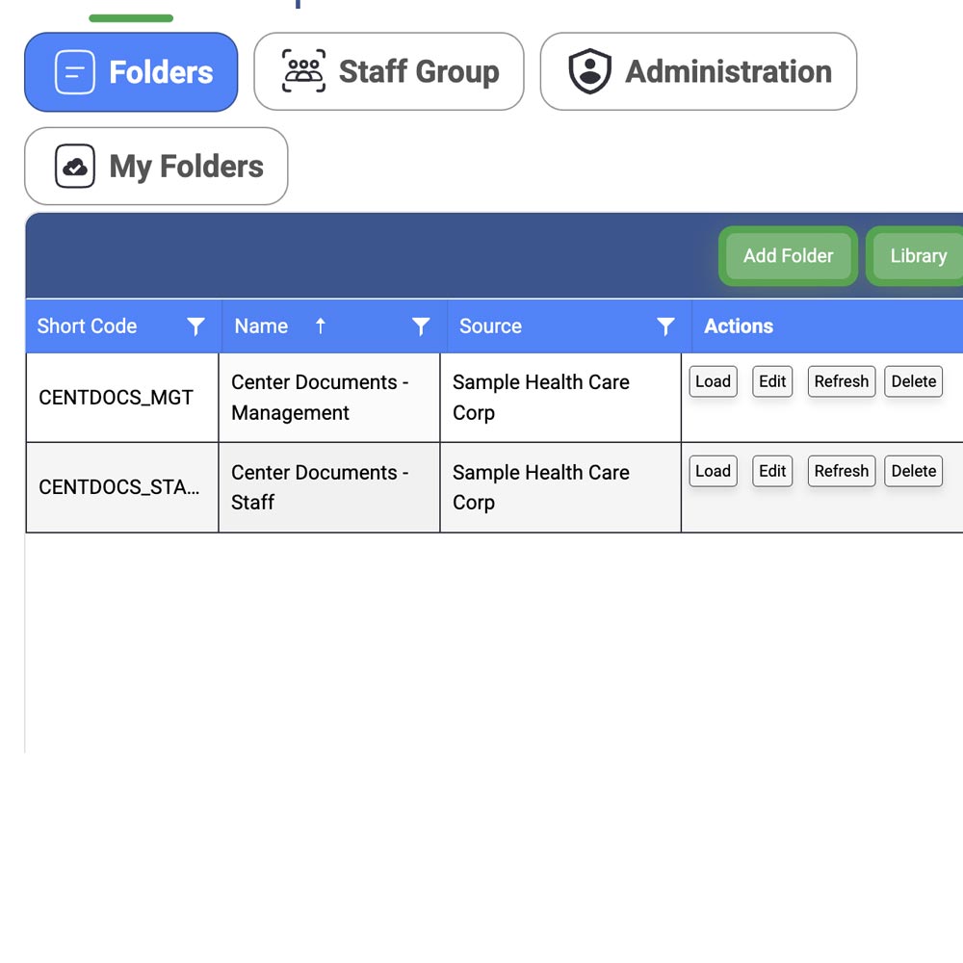Open the Administration tab

point(698,72)
